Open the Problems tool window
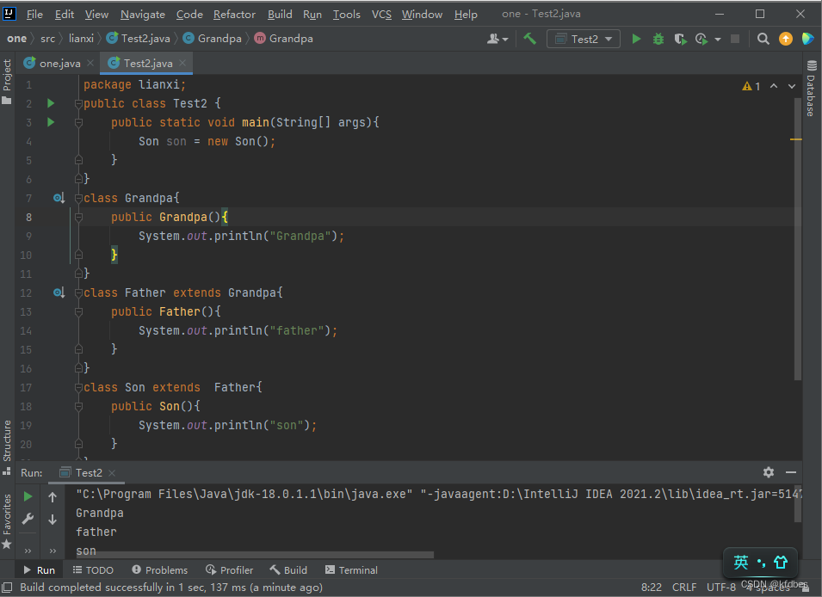Viewport: 822px width, 597px height. 159,569
